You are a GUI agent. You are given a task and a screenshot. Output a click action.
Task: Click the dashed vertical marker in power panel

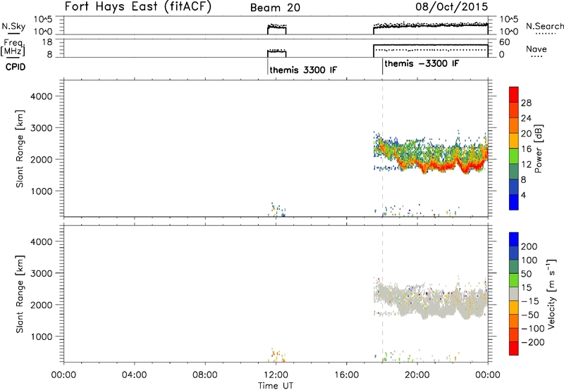coord(382,148)
